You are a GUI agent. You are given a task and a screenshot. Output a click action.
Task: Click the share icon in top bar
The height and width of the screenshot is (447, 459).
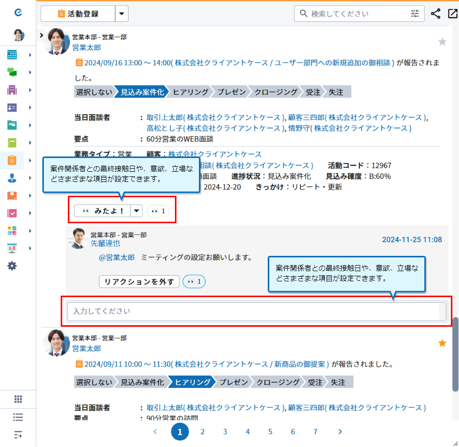[436, 14]
